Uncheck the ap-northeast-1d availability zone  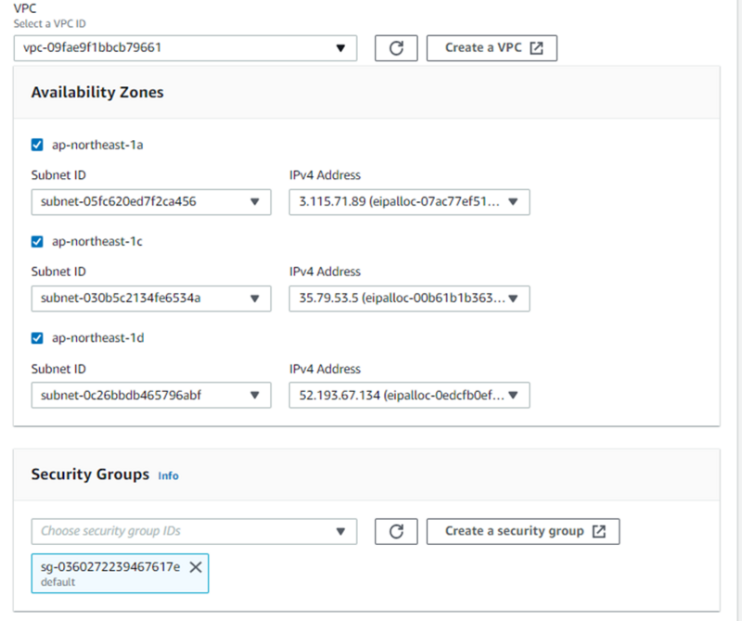37,338
